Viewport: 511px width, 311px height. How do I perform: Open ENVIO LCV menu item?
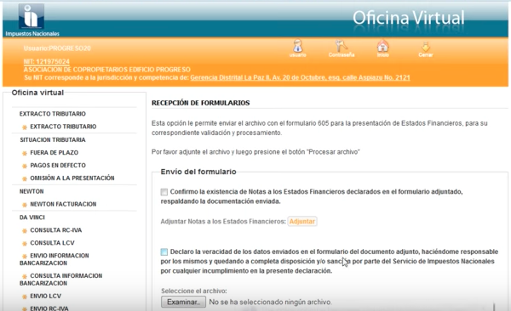(x=46, y=296)
